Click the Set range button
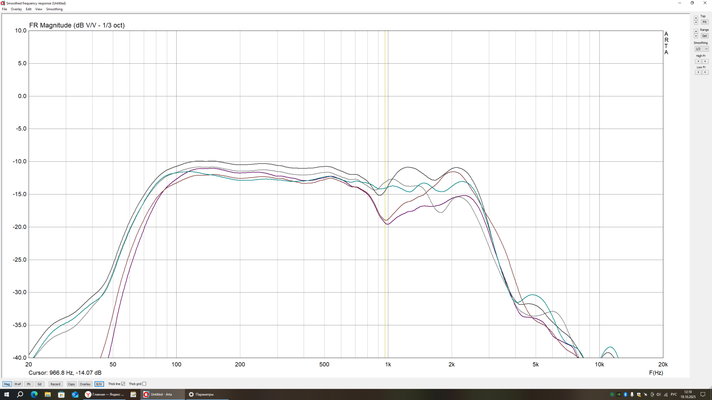The image size is (712, 400). pos(705,36)
